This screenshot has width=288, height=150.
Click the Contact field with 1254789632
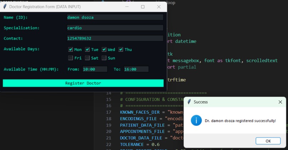(x=115, y=38)
